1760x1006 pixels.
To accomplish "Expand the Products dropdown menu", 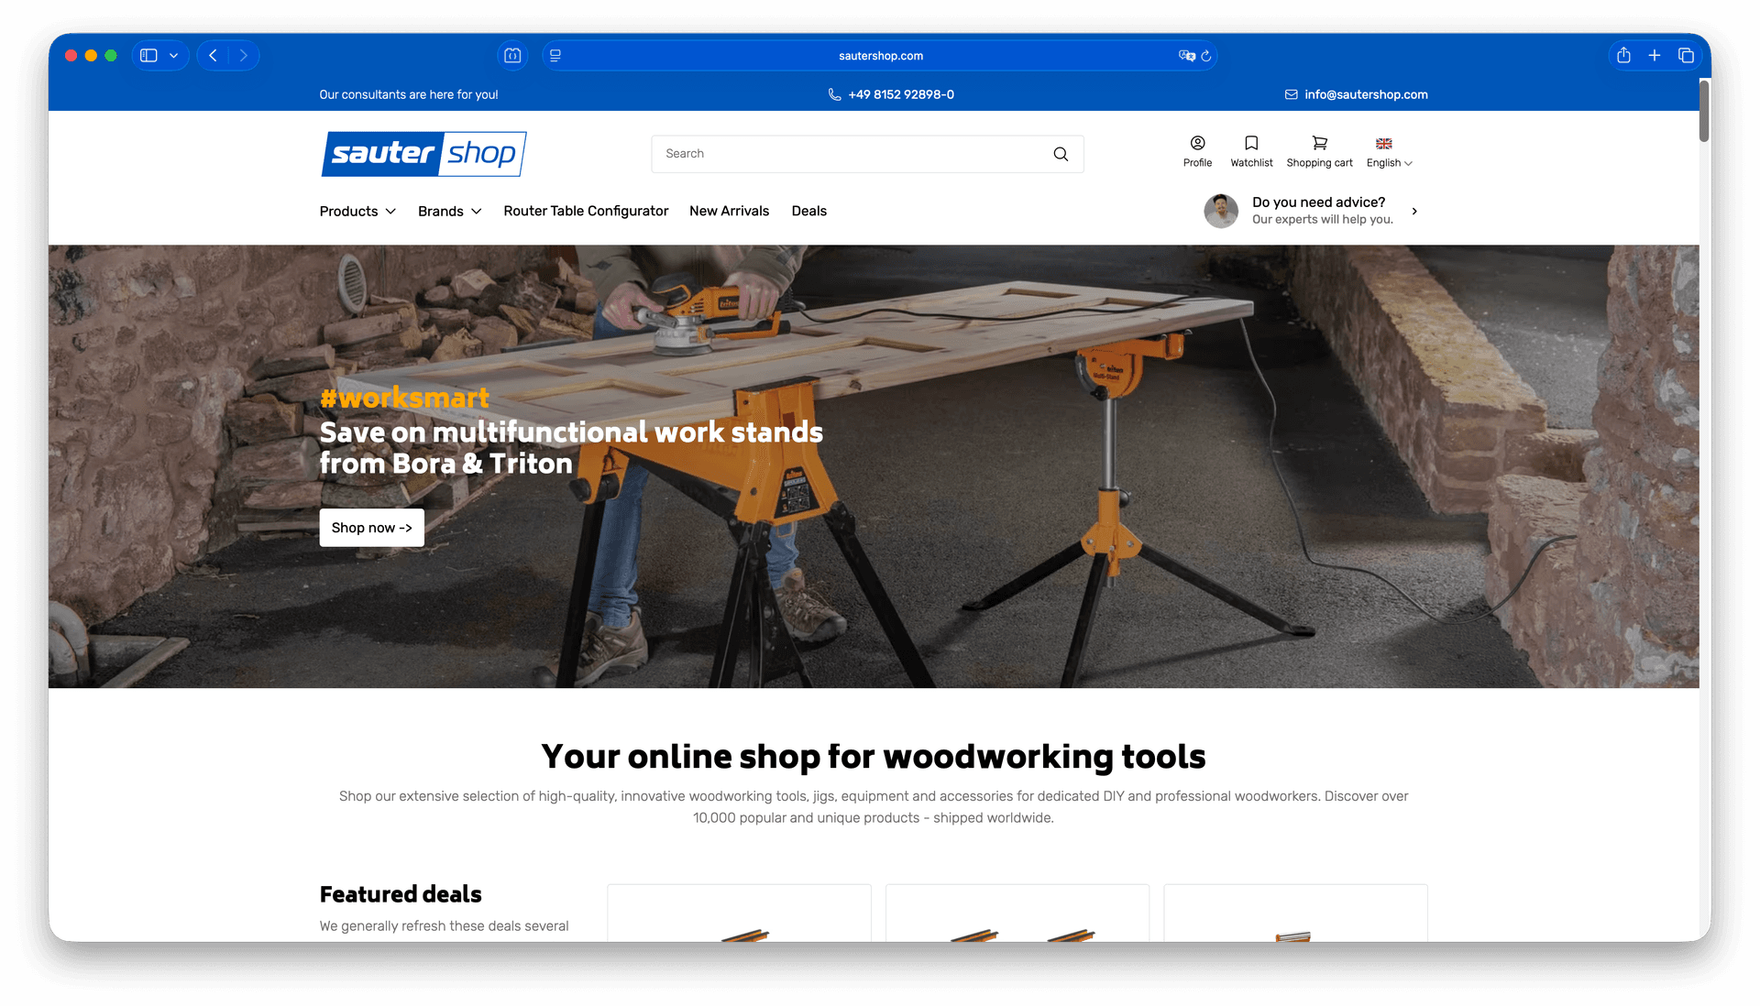I will pos(357,212).
